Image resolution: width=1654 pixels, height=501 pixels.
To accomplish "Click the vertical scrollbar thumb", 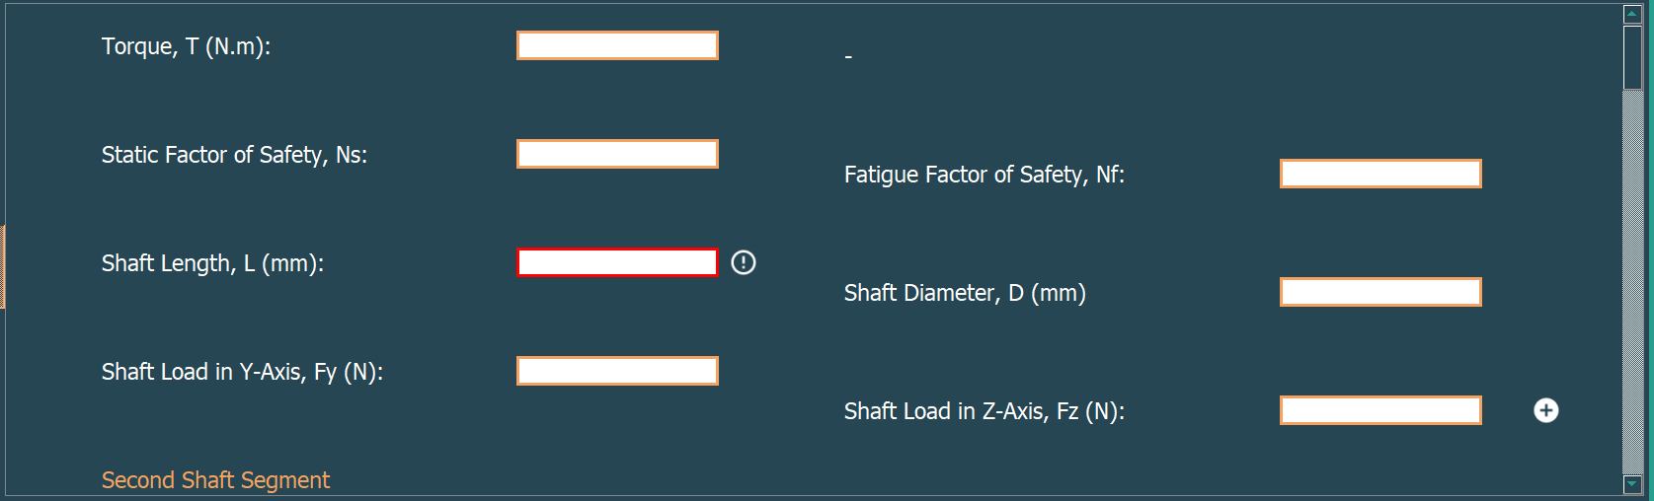I will tap(1632, 57).
